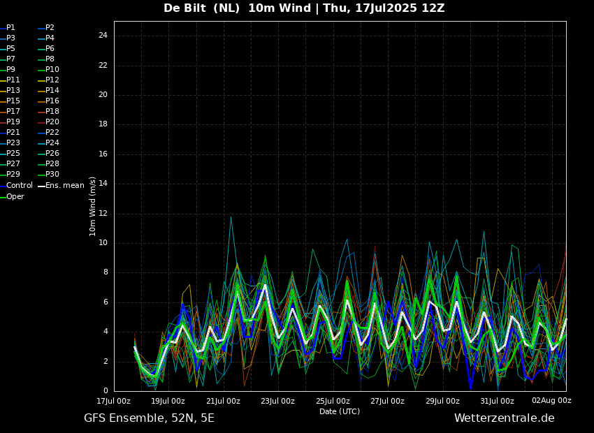This screenshot has width=594, height=433.
Task: Click the Ens. mean legend entry
Action: [64, 186]
